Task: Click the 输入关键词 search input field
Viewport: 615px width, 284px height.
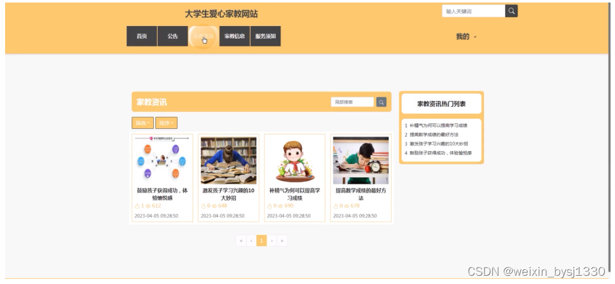Action: 473,11
